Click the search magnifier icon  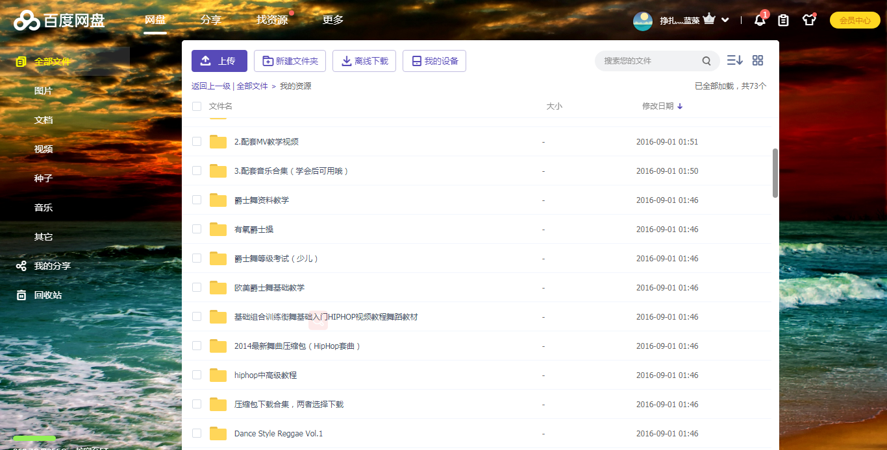pos(706,61)
